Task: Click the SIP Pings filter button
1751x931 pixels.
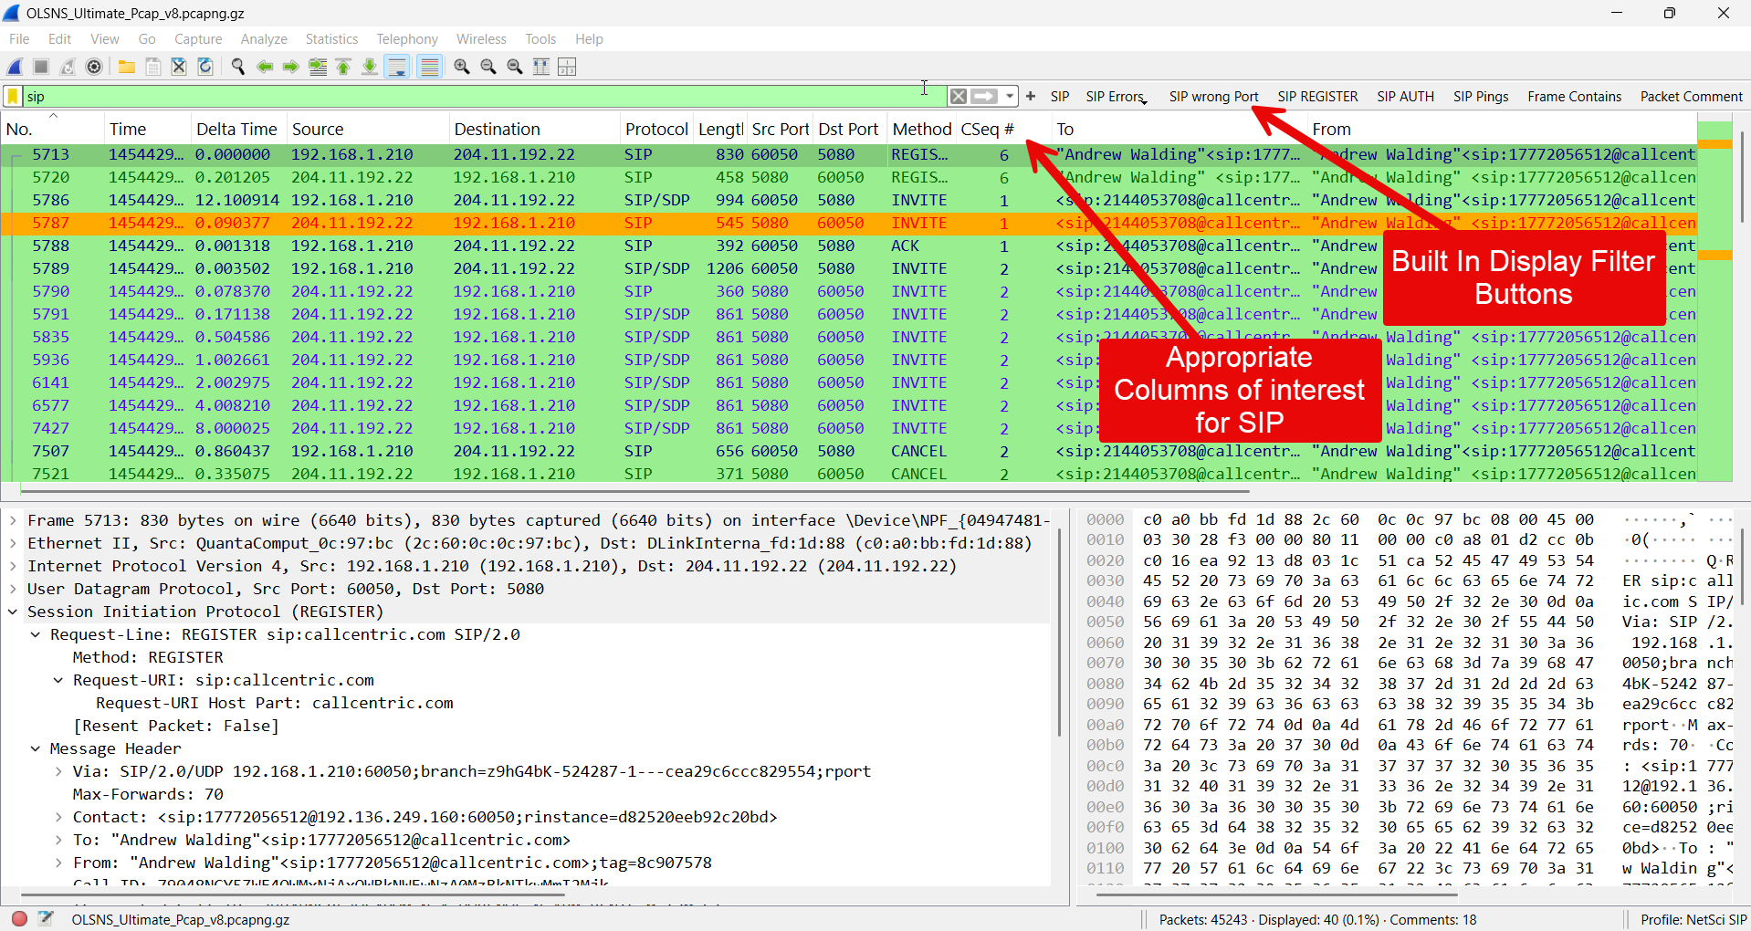Action: 1480,97
